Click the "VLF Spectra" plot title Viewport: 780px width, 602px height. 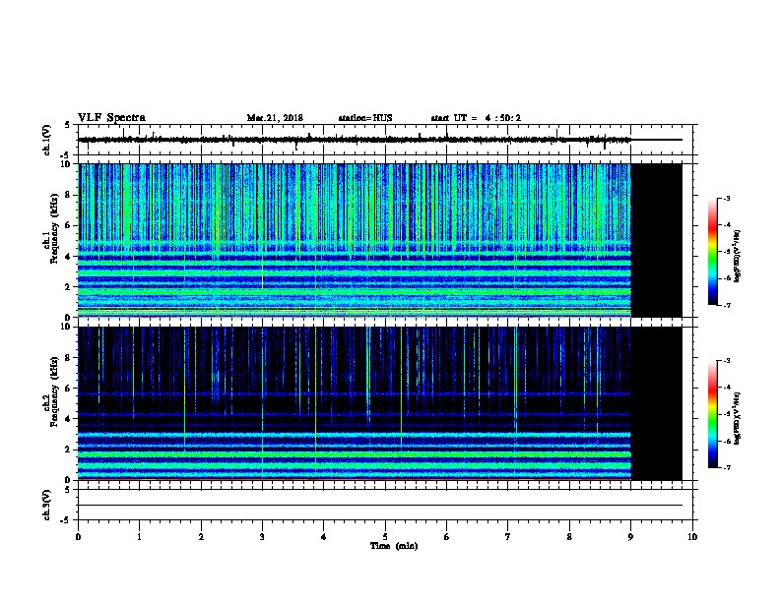click(111, 118)
